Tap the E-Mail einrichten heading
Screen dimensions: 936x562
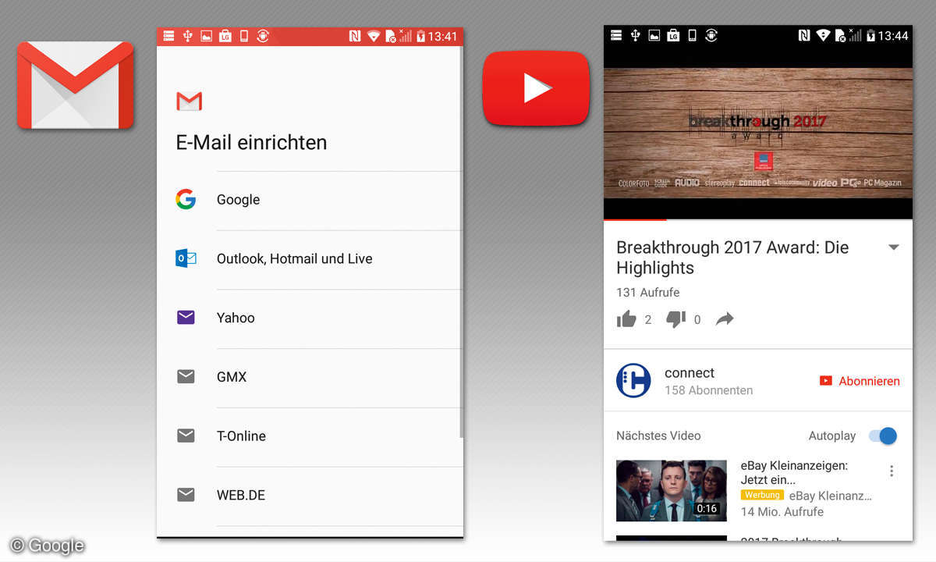251,142
